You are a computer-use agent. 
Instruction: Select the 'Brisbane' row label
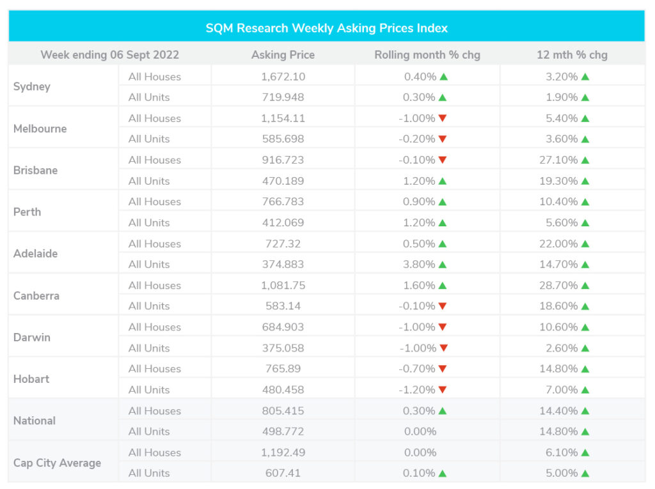pyautogui.click(x=36, y=171)
